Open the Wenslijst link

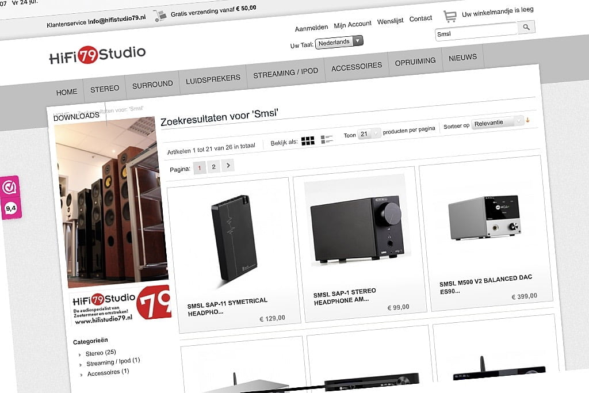pos(390,21)
